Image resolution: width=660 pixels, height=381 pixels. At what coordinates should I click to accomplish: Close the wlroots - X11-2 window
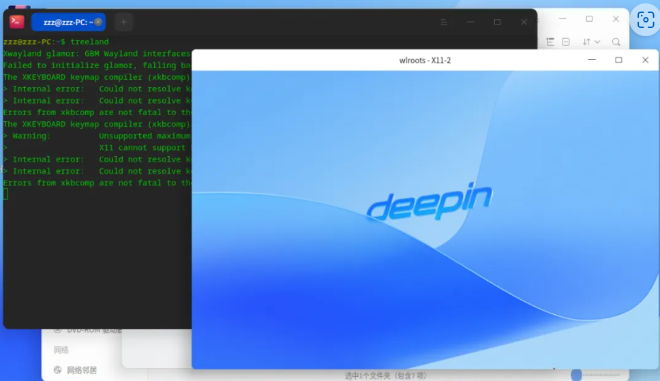(x=645, y=60)
